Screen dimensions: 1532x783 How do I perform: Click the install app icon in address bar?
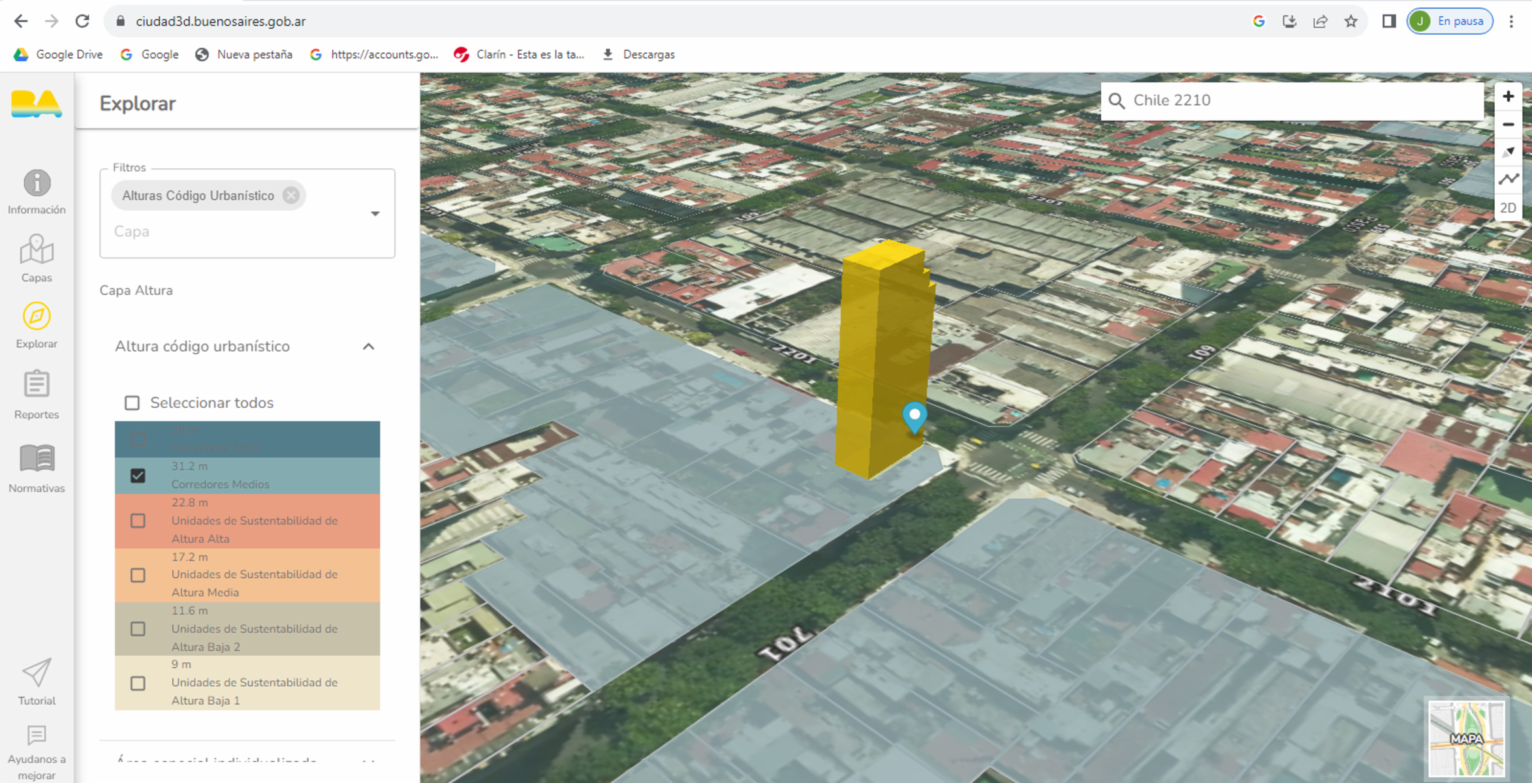(1289, 21)
